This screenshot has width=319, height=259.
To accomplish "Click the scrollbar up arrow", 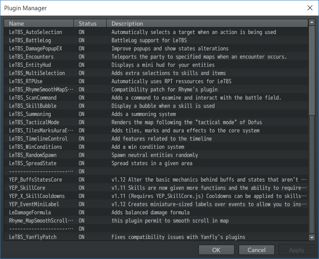I will [x=312, y=23].
